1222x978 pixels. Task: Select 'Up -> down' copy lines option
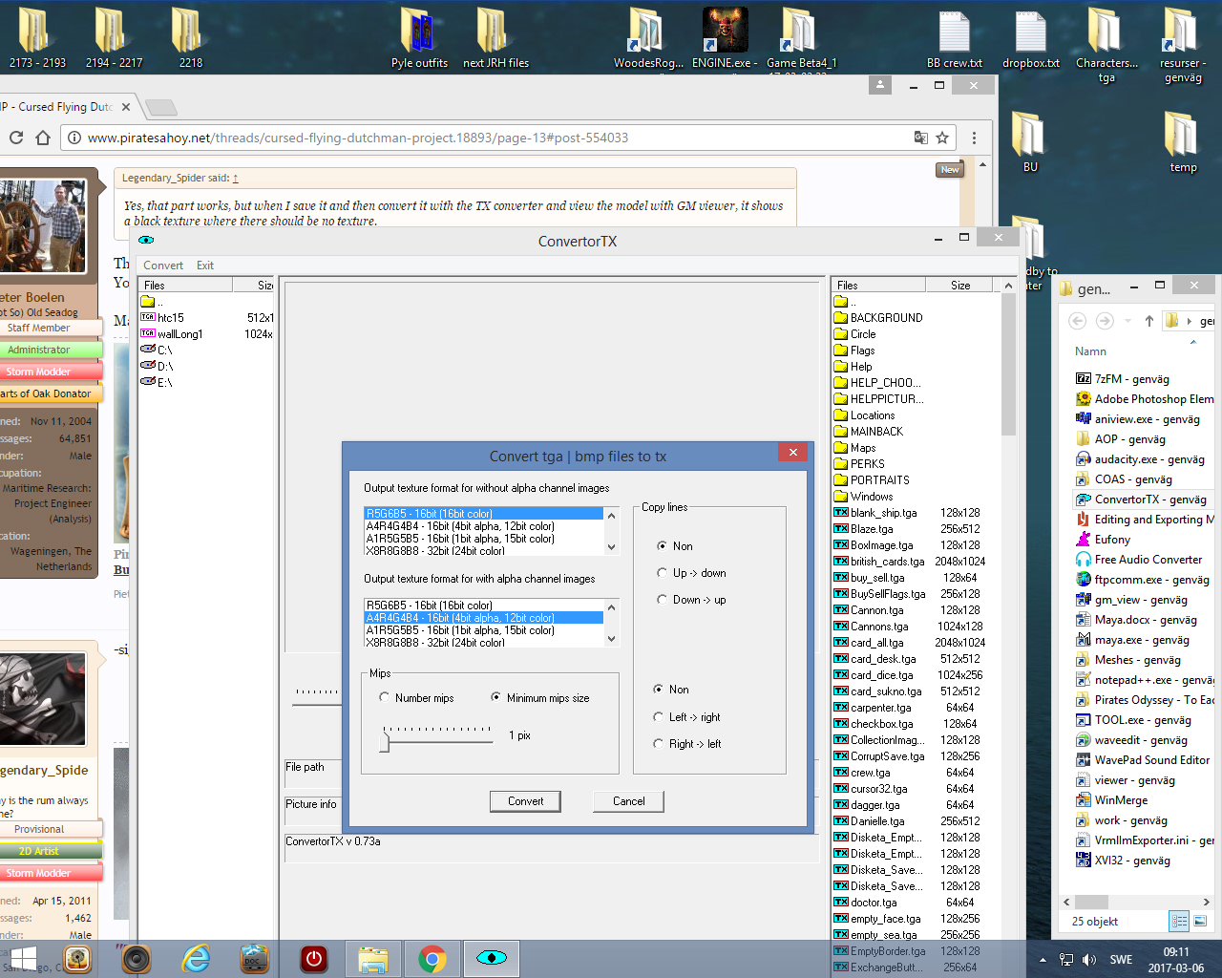[662, 573]
